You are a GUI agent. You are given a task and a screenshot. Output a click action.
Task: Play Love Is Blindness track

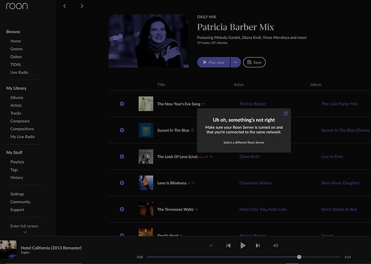coord(122,183)
